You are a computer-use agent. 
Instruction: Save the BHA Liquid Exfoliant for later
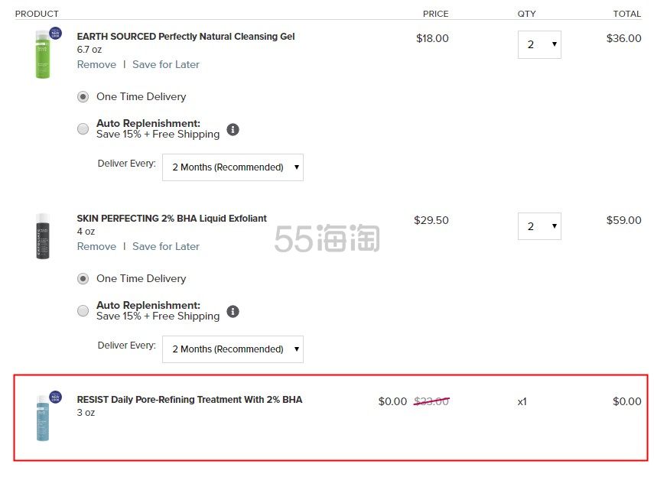[x=166, y=246]
